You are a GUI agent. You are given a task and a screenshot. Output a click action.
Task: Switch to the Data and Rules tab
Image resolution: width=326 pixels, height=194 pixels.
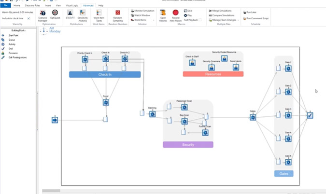33,5
